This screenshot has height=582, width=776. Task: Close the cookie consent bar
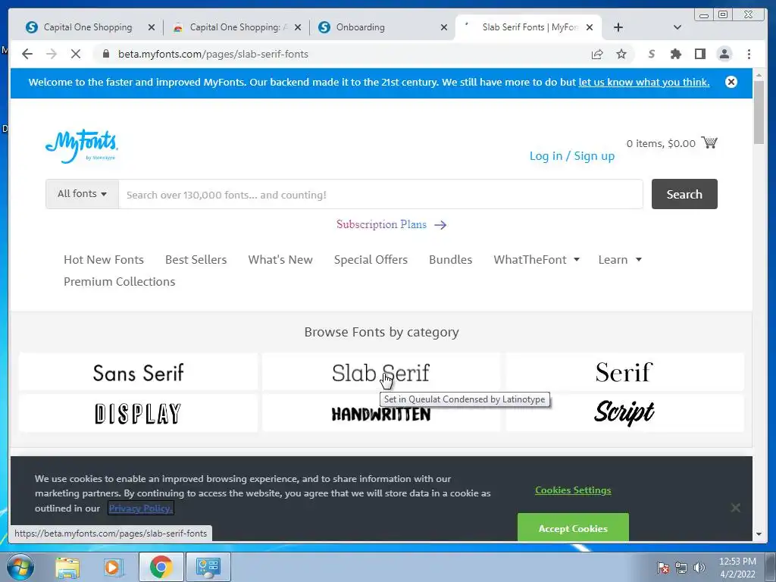[735, 508]
